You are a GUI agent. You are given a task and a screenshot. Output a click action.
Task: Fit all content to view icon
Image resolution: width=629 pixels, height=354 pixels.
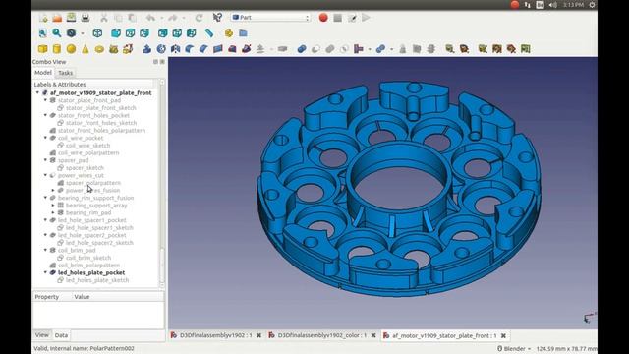click(x=43, y=33)
